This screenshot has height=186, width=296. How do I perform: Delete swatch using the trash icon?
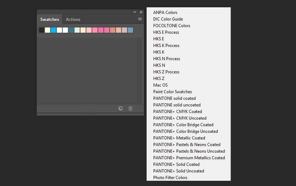[x=130, y=108]
